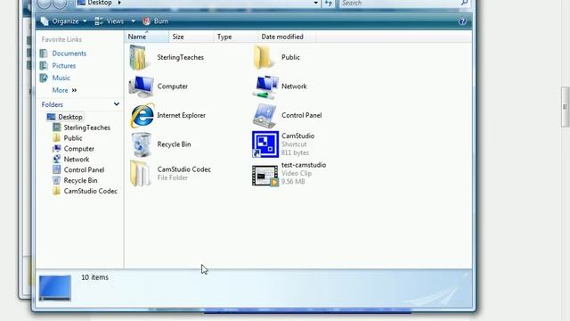Select the Computer icon in file list
The height and width of the screenshot is (321, 570).
pyautogui.click(x=141, y=86)
